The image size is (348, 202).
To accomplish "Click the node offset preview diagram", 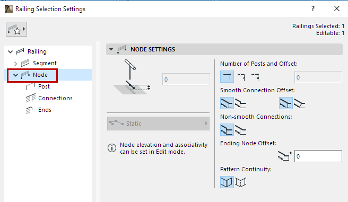I will coord(132,77).
